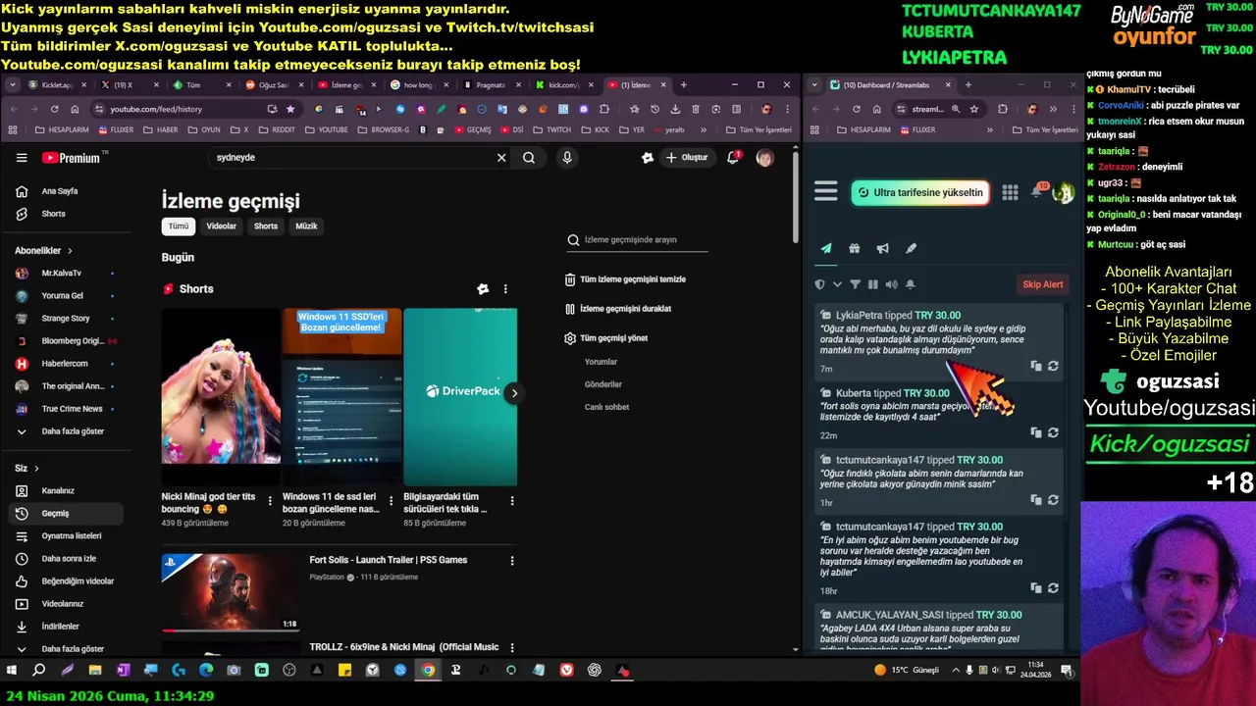Image resolution: width=1256 pixels, height=706 pixels.
Task: Click the Oluştur create button
Action: coord(687,157)
